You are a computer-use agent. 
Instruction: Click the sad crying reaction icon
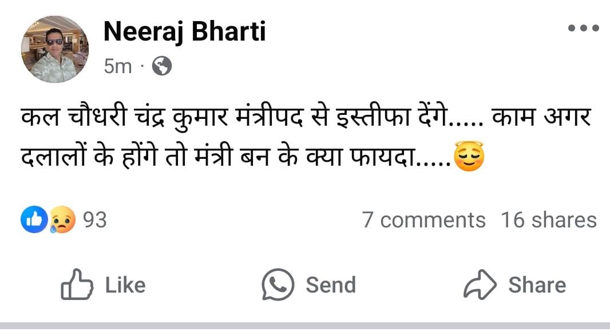pyautogui.click(x=62, y=220)
